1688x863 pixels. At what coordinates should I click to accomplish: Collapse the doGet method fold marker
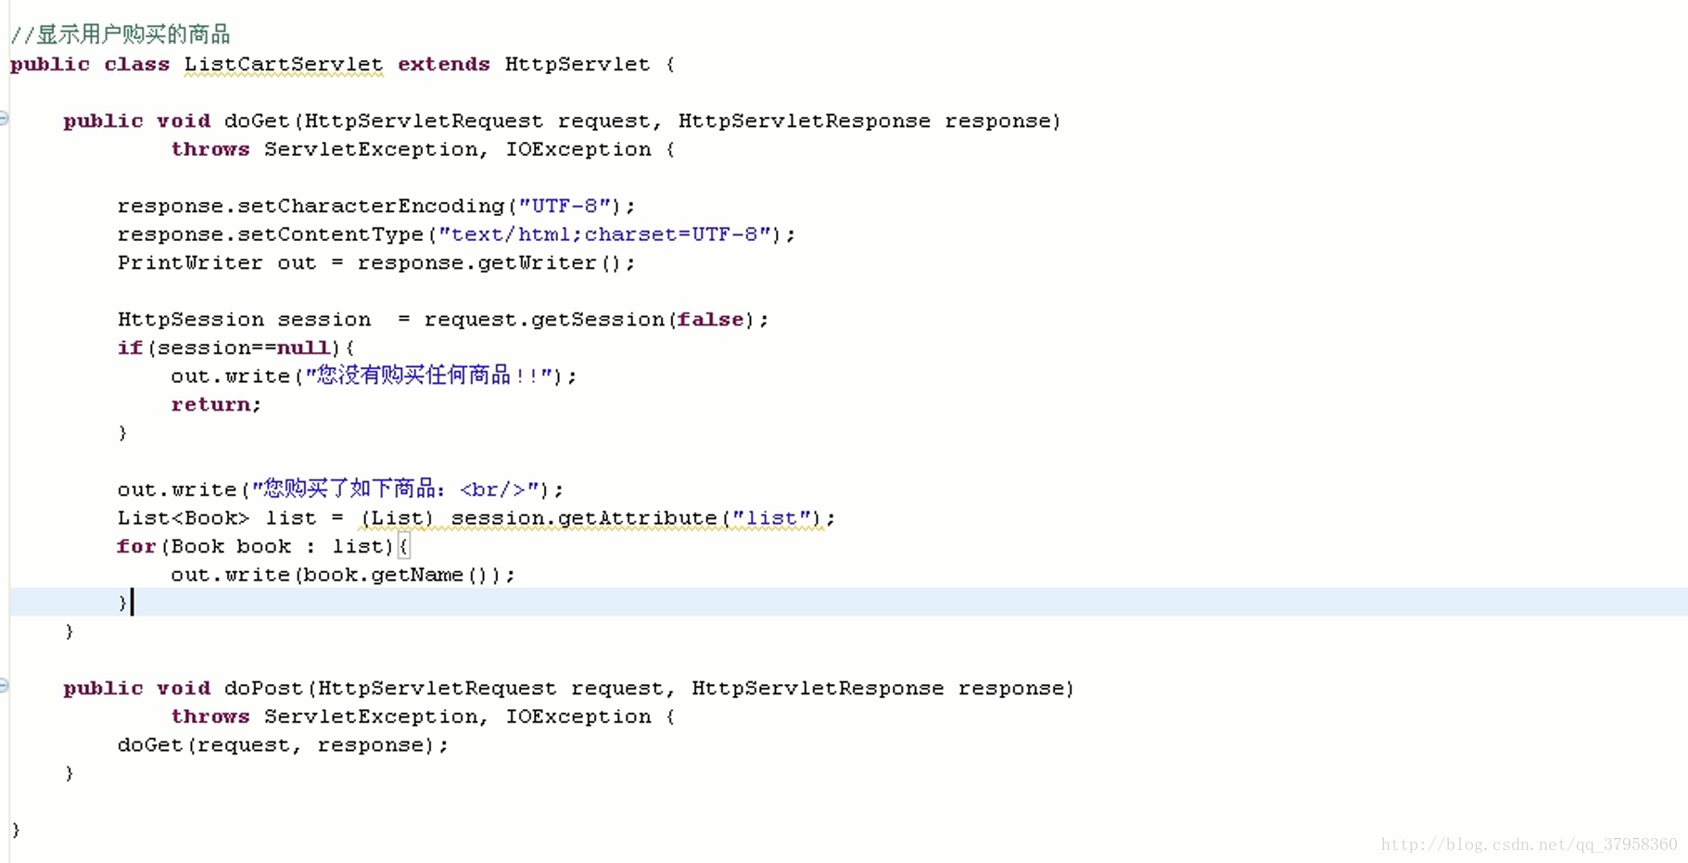point(4,119)
